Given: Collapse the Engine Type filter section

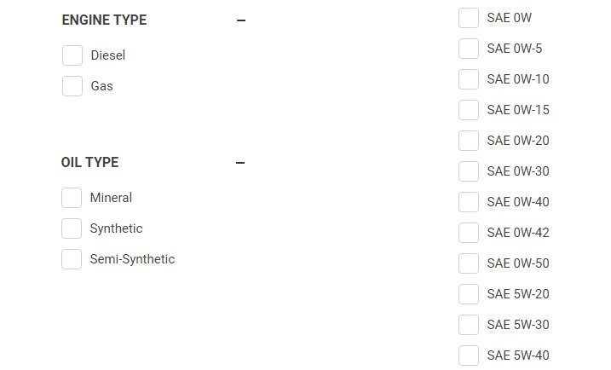Looking at the screenshot, I should (241, 20).
